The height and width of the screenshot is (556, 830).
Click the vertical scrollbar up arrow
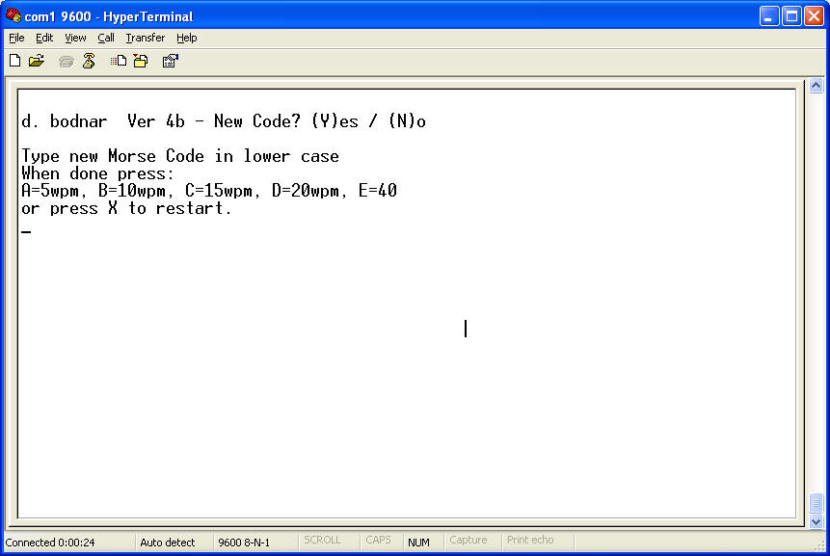[x=816, y=86]
